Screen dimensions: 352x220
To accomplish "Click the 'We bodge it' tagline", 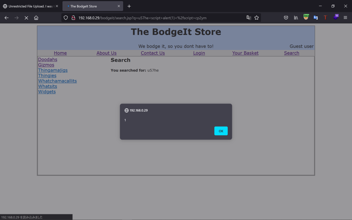I will pos(176,46).
